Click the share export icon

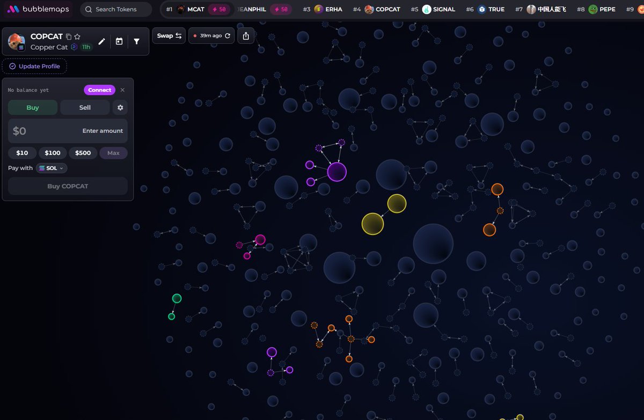[x=246, y=36]
